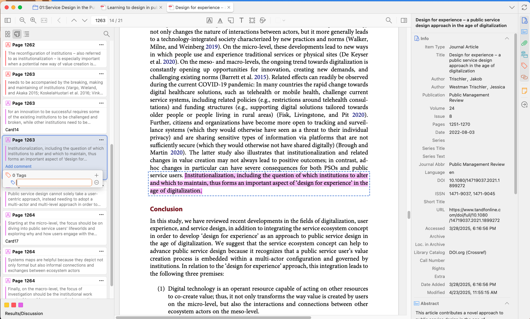Filter annotations by magenta color

pos(21,305)
